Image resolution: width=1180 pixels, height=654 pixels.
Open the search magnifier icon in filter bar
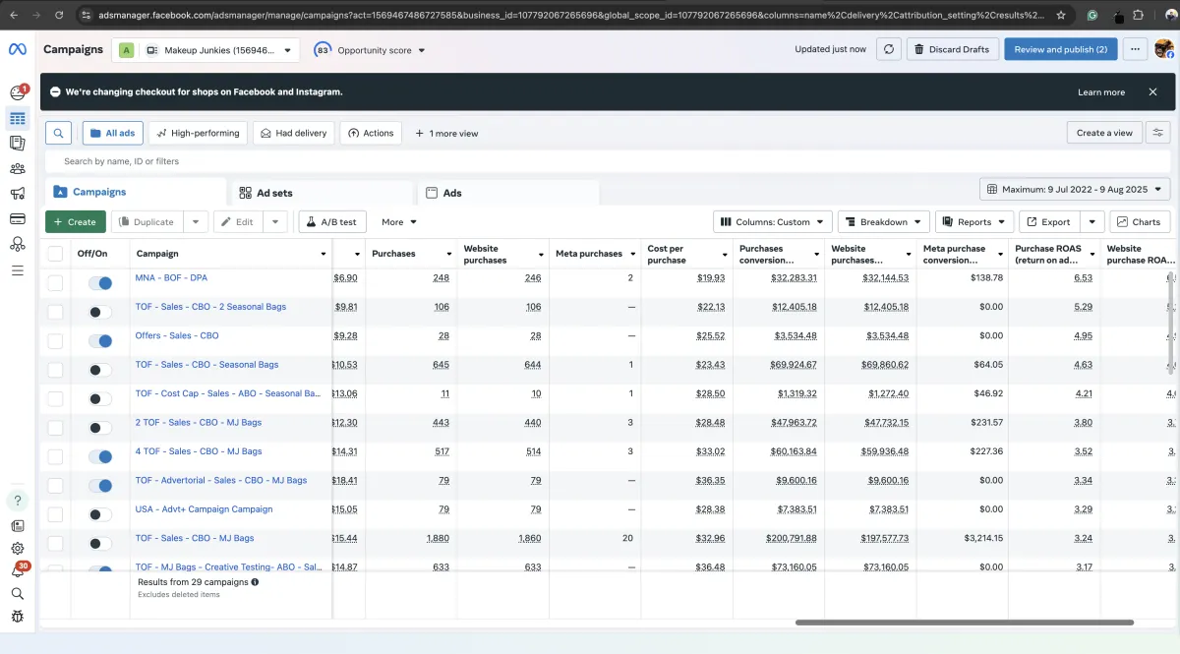[x=59, y=133]
